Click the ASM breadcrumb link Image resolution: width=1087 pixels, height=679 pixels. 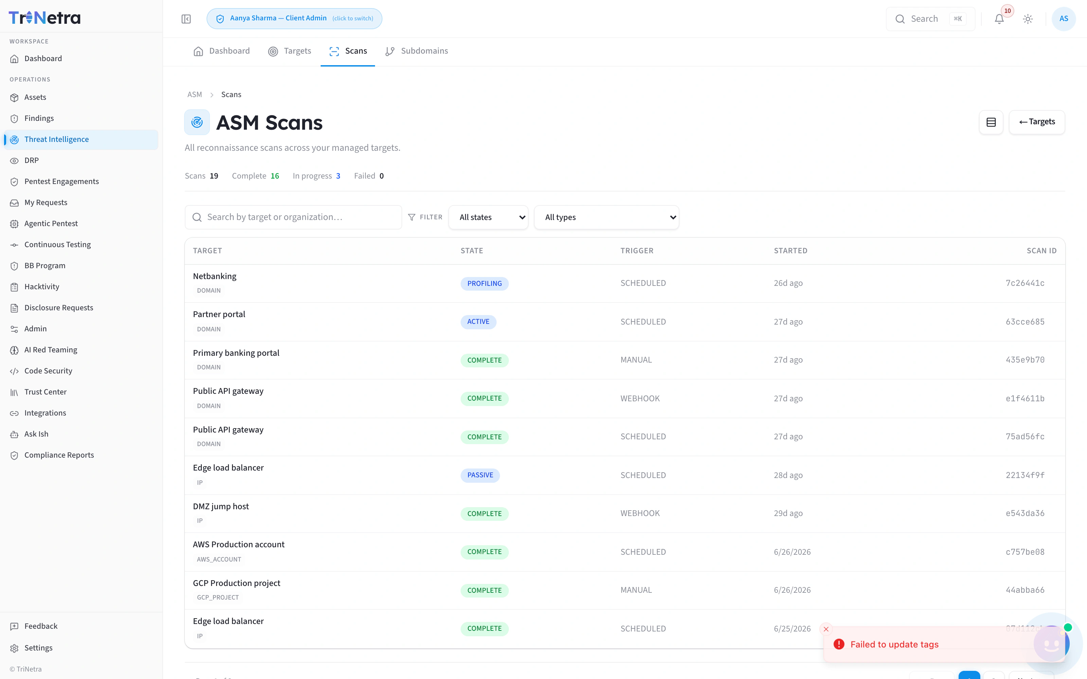pos(195,95)
